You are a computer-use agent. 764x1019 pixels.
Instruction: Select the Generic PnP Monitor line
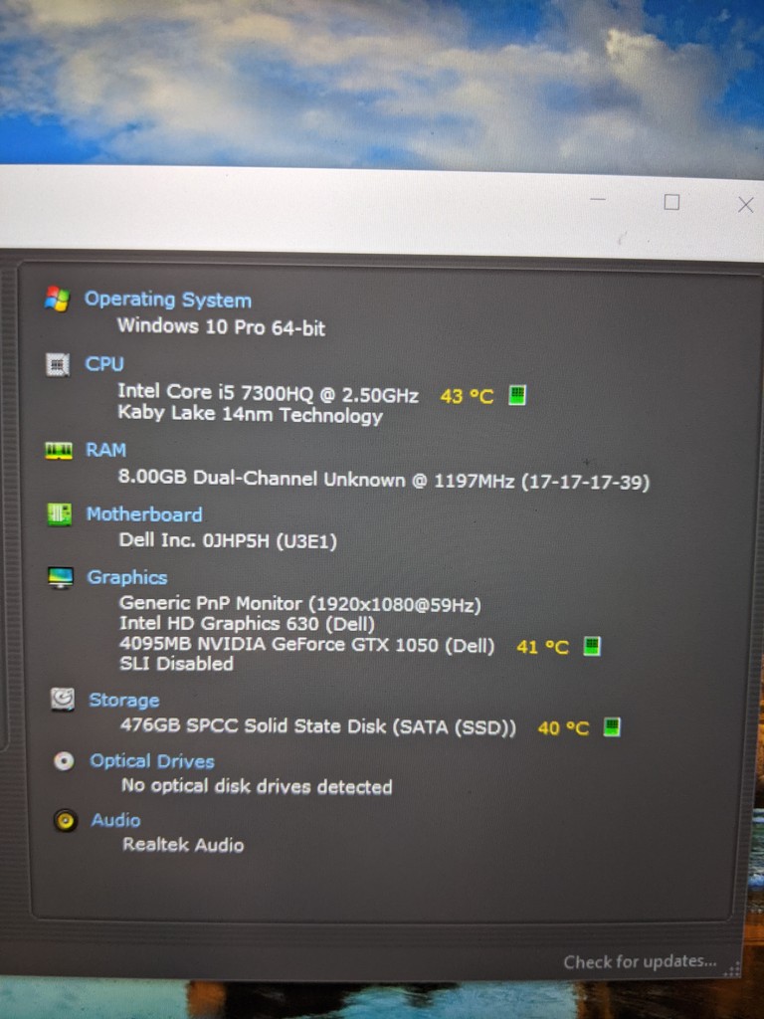[x=300, y=604]
